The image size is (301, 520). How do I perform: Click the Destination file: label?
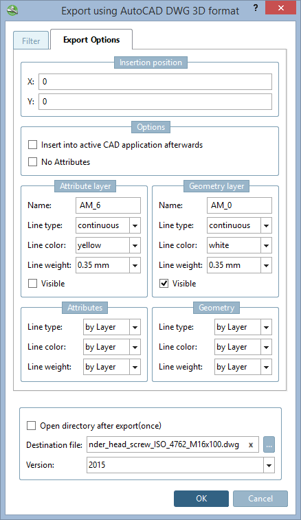[x=54, y=445]
